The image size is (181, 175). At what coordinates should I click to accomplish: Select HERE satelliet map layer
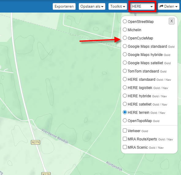(x=125, y=104)
